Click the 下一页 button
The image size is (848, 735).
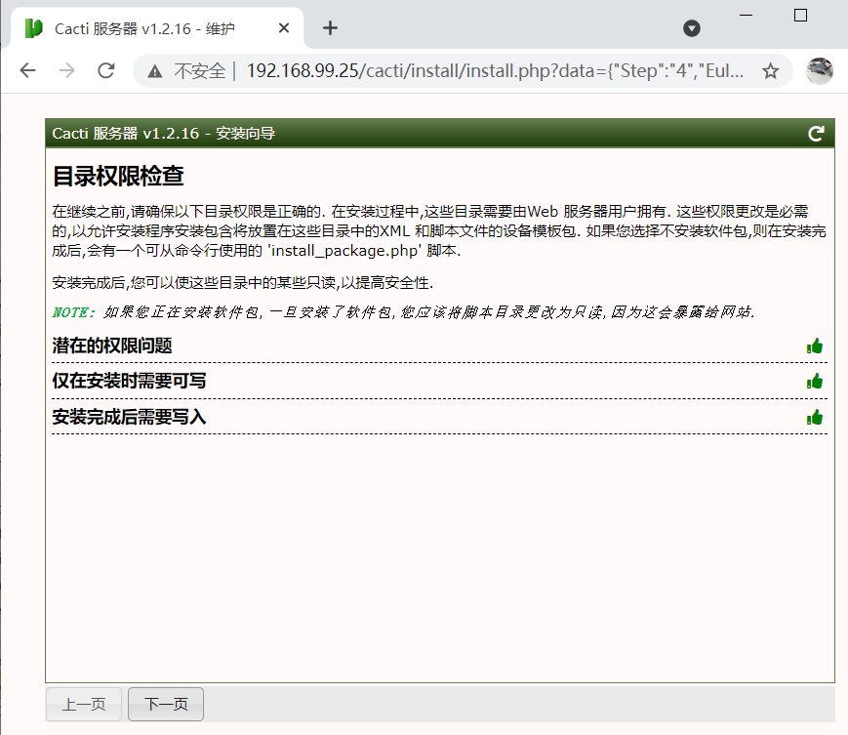click(166, 704)
